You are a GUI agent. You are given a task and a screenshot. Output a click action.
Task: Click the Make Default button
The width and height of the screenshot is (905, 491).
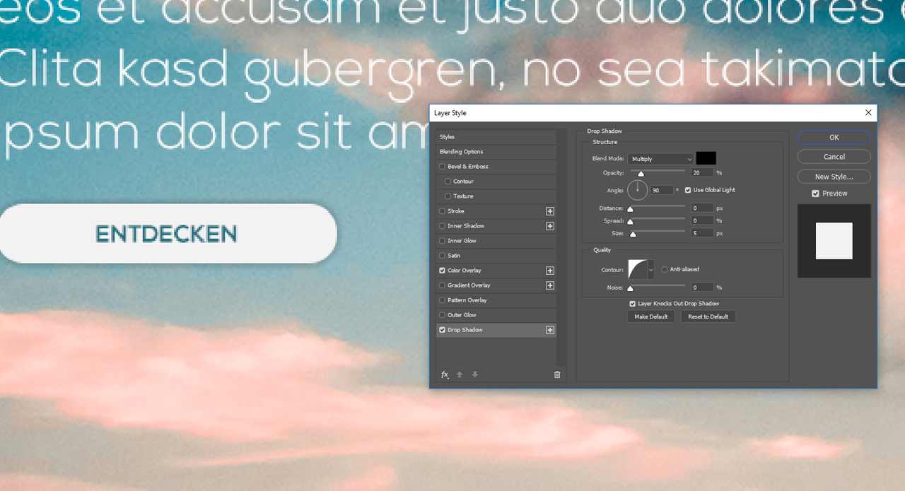[x=650, y=317]
